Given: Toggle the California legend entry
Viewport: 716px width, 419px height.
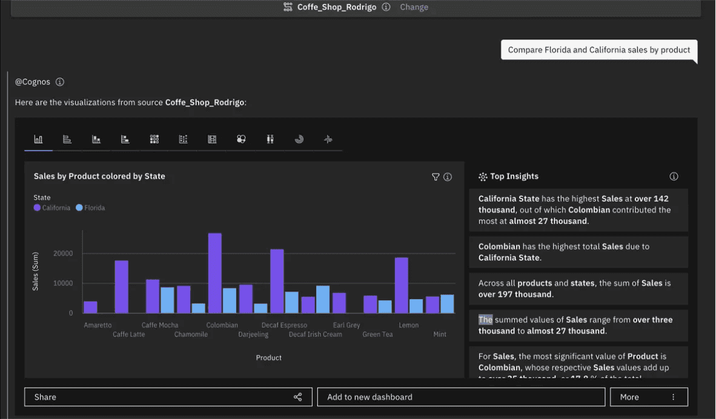Looking at the screenshot, I should (x=51, y=207).
